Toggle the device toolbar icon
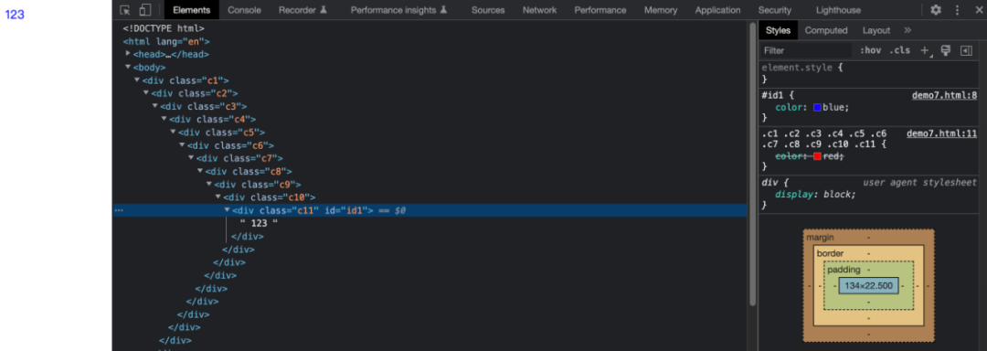The image size is (987, 351). 144,10
